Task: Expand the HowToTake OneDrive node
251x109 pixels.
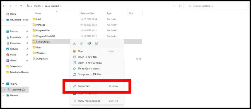Action: pyautogui.click(x=3, y=20)
